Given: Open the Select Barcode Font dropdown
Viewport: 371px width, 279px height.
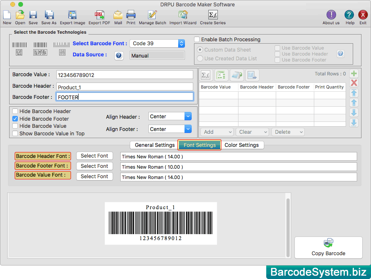Looking at the screenshot, I should tap(158, 44).
